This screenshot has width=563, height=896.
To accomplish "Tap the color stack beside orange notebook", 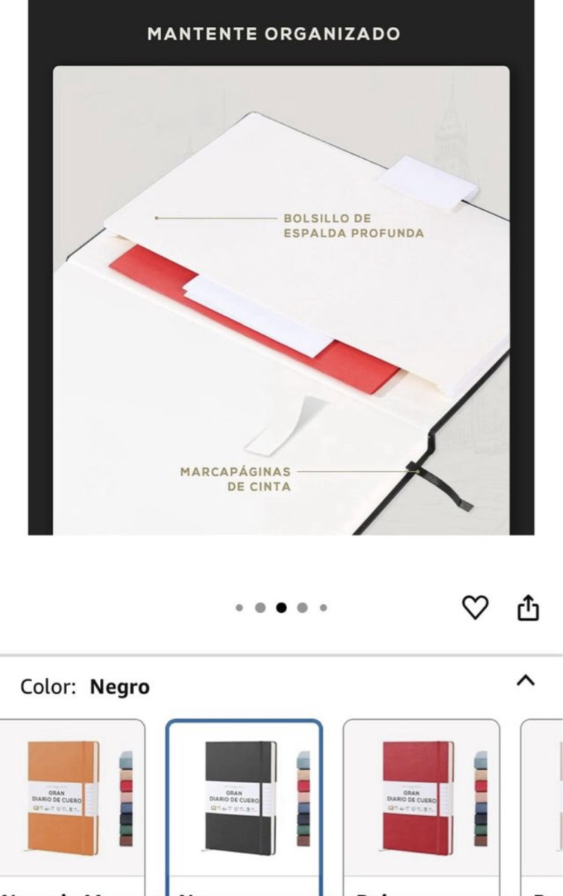I will coord(126,798).
